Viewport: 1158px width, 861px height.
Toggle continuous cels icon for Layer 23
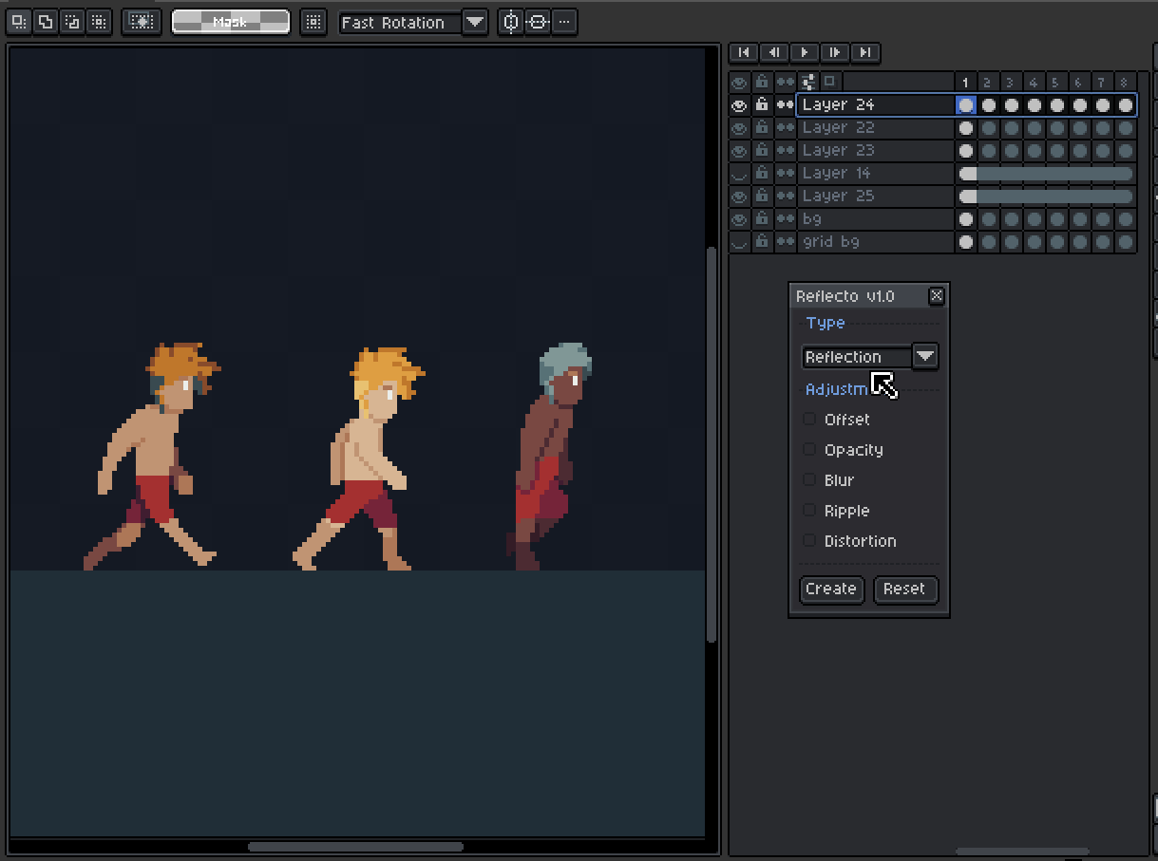coord(785,150)
